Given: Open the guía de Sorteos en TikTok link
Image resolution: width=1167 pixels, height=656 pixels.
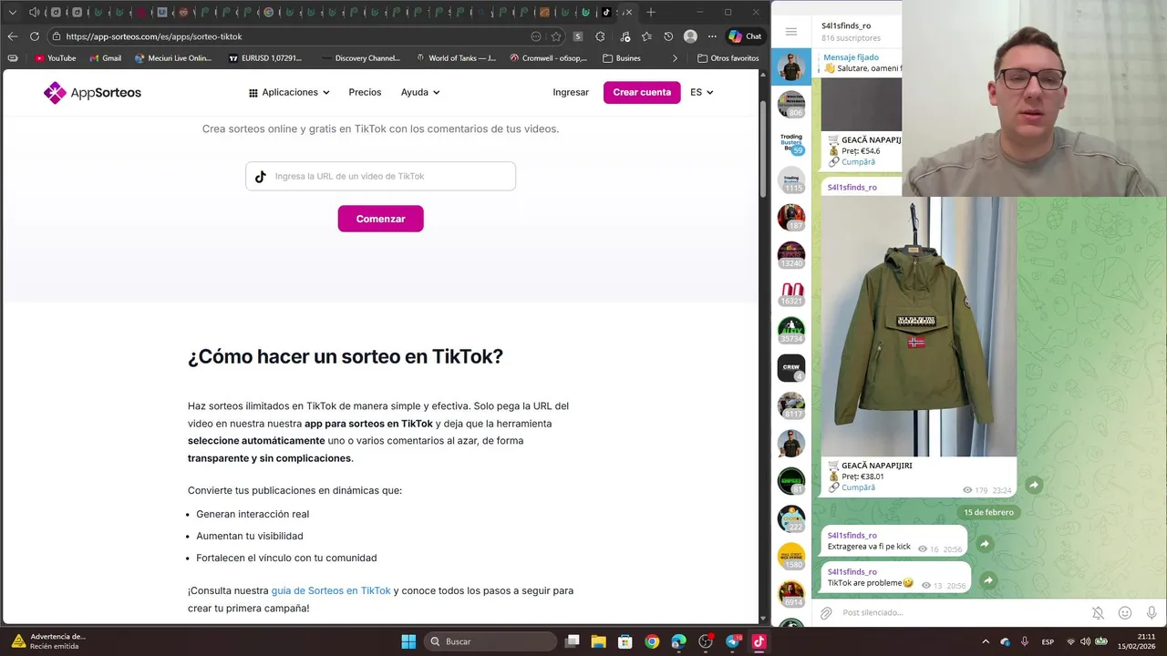Looking at the screenshot, I should 331,590.
